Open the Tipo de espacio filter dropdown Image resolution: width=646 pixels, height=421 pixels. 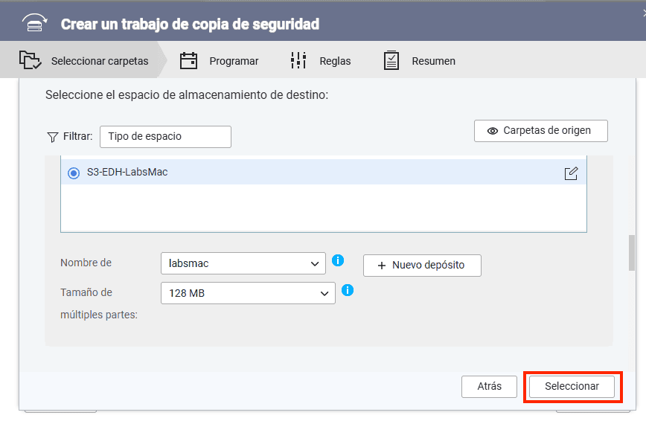point(165,137)
